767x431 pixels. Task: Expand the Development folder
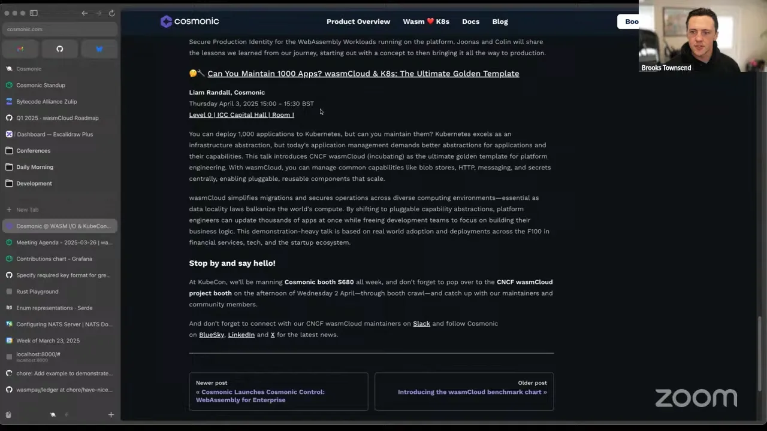click(x=60, y=183)
